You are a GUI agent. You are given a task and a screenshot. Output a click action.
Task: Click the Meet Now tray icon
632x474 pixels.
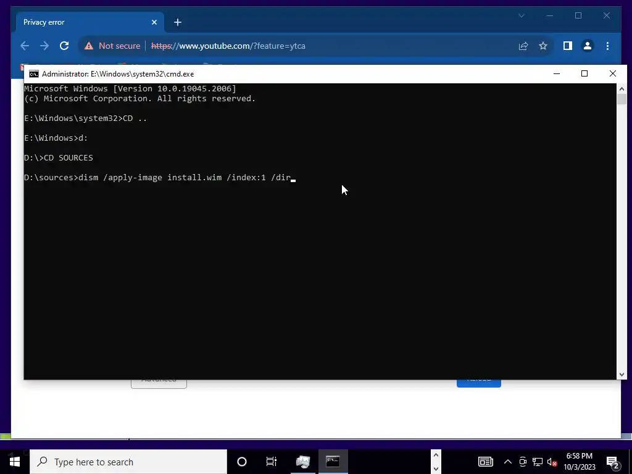tap(523, 462)
